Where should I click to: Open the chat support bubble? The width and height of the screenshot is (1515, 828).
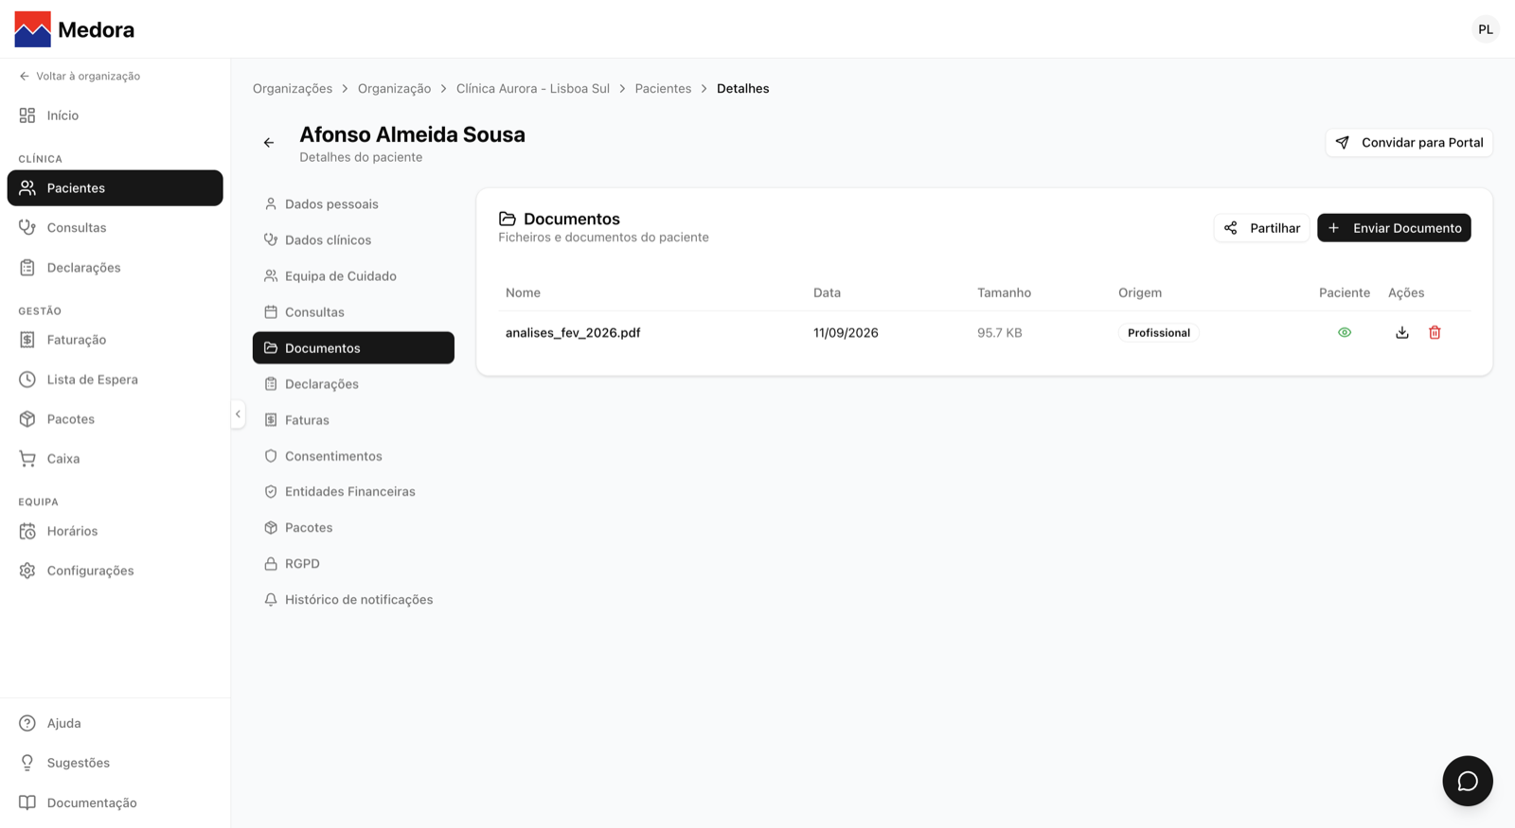[x=1468, y=781]
